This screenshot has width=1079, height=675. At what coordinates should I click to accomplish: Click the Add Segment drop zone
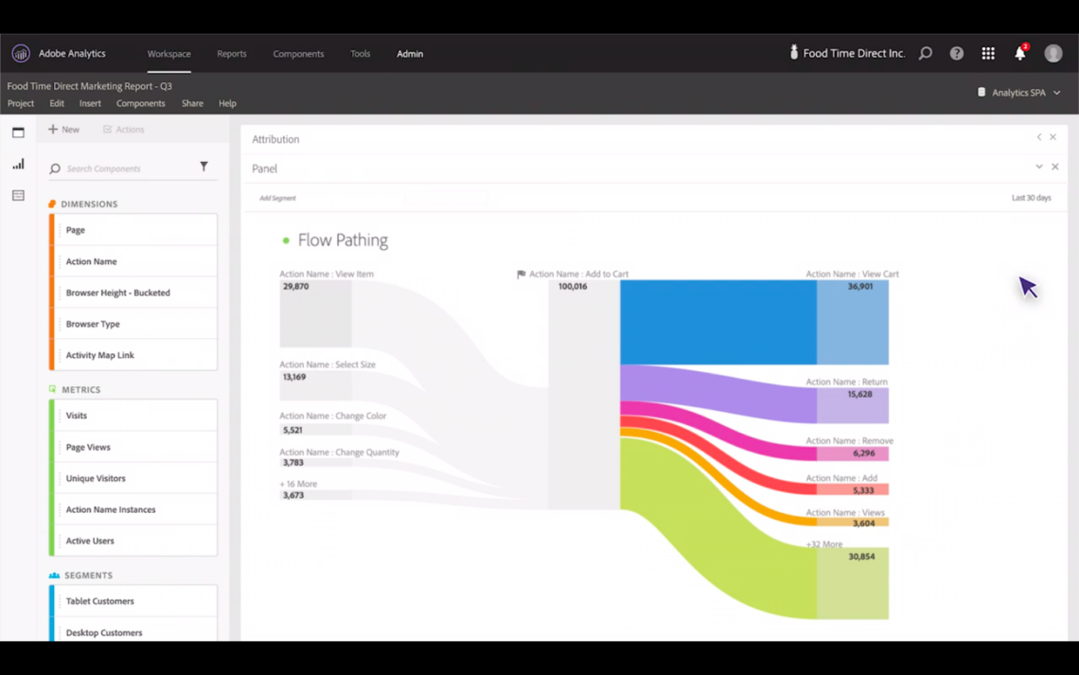(x=278, y=198)
